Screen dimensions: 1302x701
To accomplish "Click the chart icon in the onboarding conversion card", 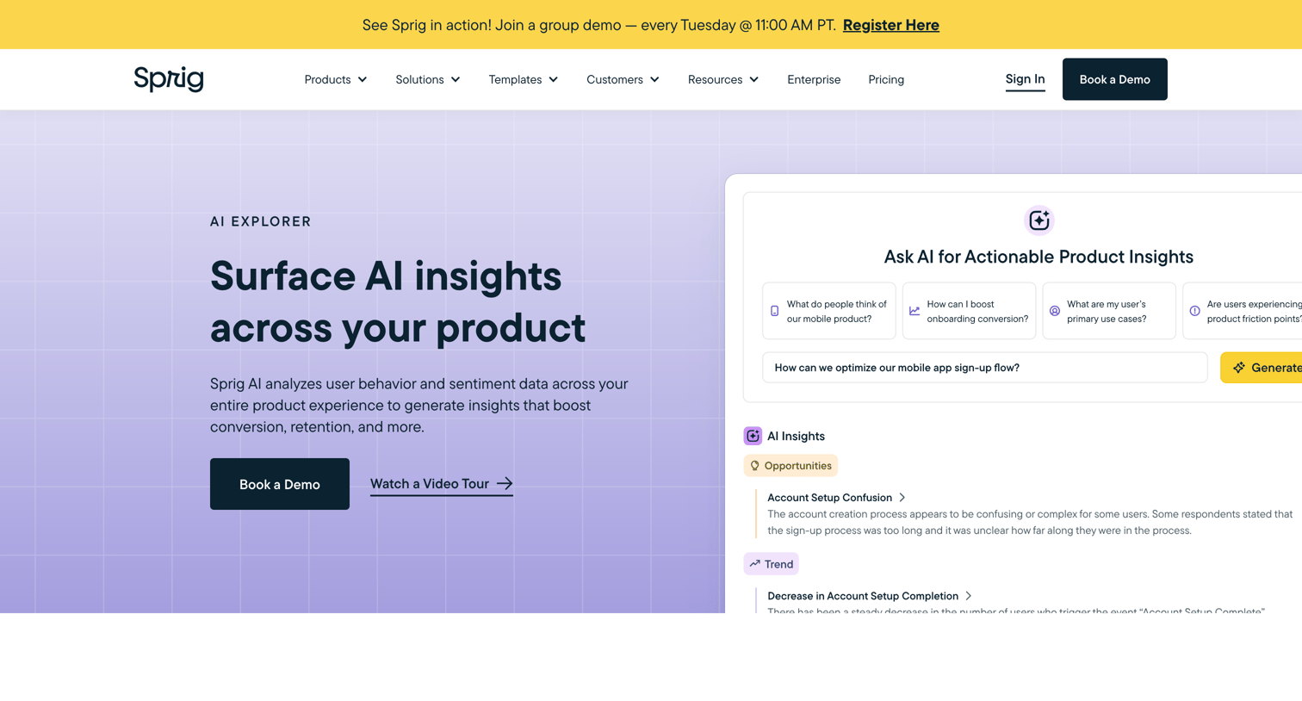I will [x=914, y=311].
